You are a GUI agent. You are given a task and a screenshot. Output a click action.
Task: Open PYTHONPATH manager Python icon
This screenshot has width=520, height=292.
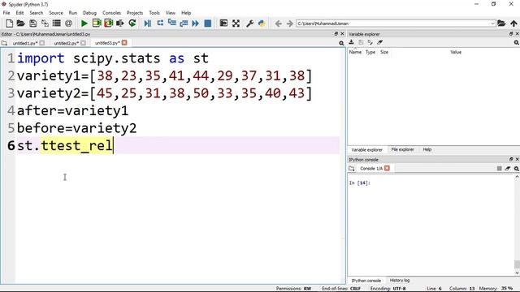click(262, 24)
